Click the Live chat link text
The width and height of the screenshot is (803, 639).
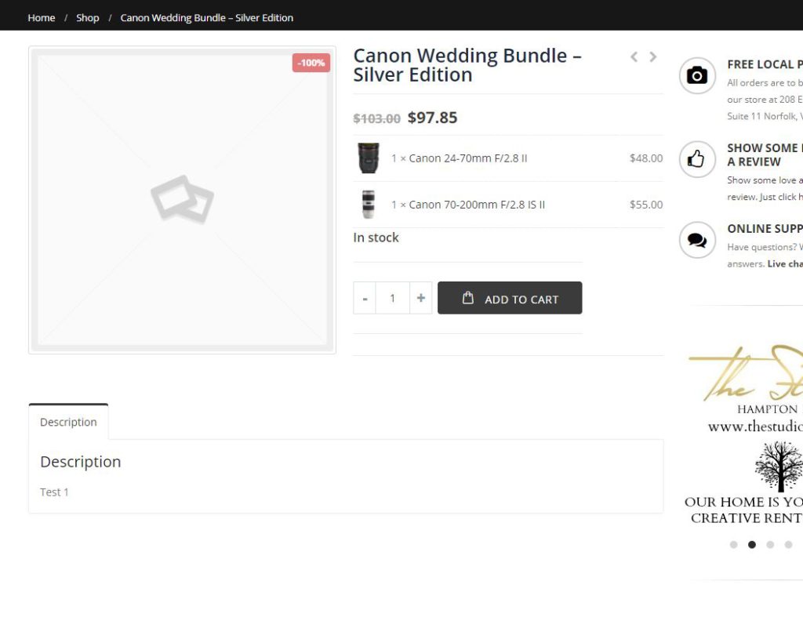784,263
